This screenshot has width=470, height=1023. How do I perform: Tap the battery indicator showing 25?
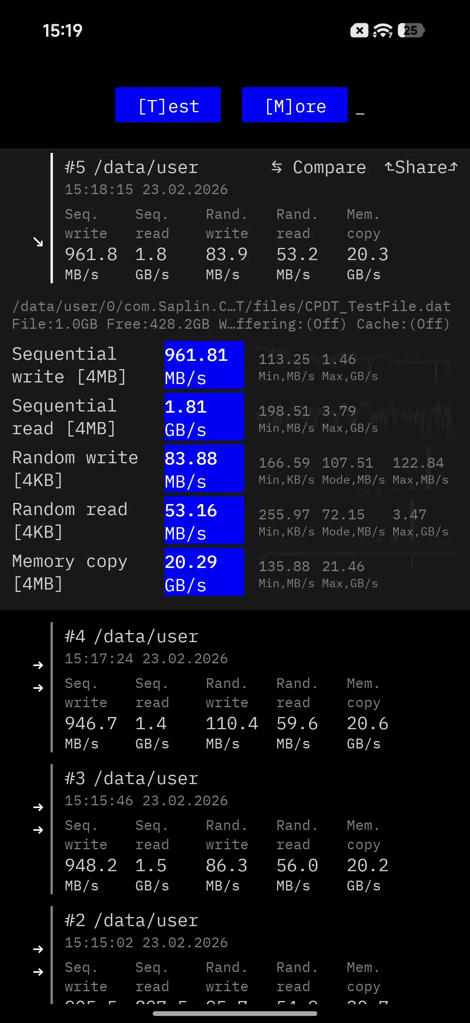point(411,31)
